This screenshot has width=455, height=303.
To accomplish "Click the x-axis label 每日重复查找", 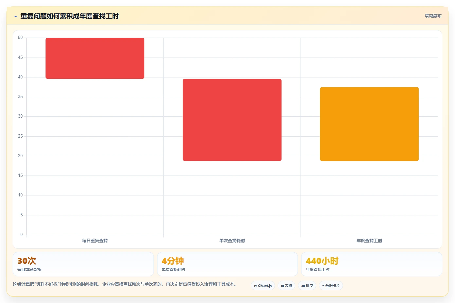I will [95, 241].
